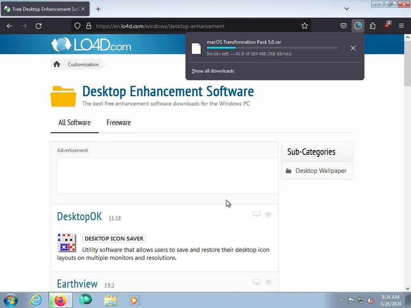411x308 pixels.
Task: Click Show all downloads
Action: click(x=213, y=71)
